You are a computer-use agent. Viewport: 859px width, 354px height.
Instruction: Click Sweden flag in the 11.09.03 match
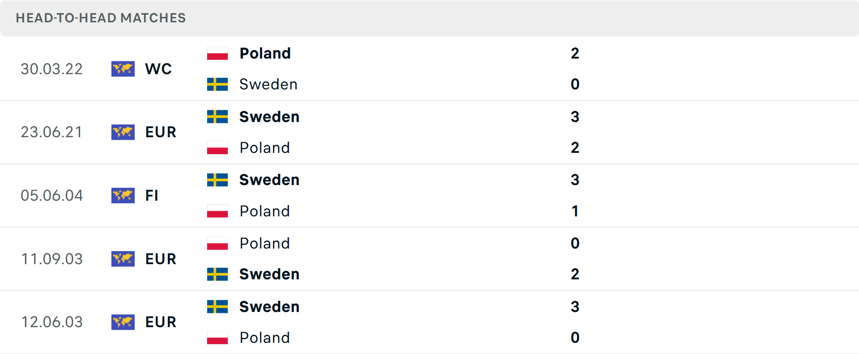(x=217, y=274)
